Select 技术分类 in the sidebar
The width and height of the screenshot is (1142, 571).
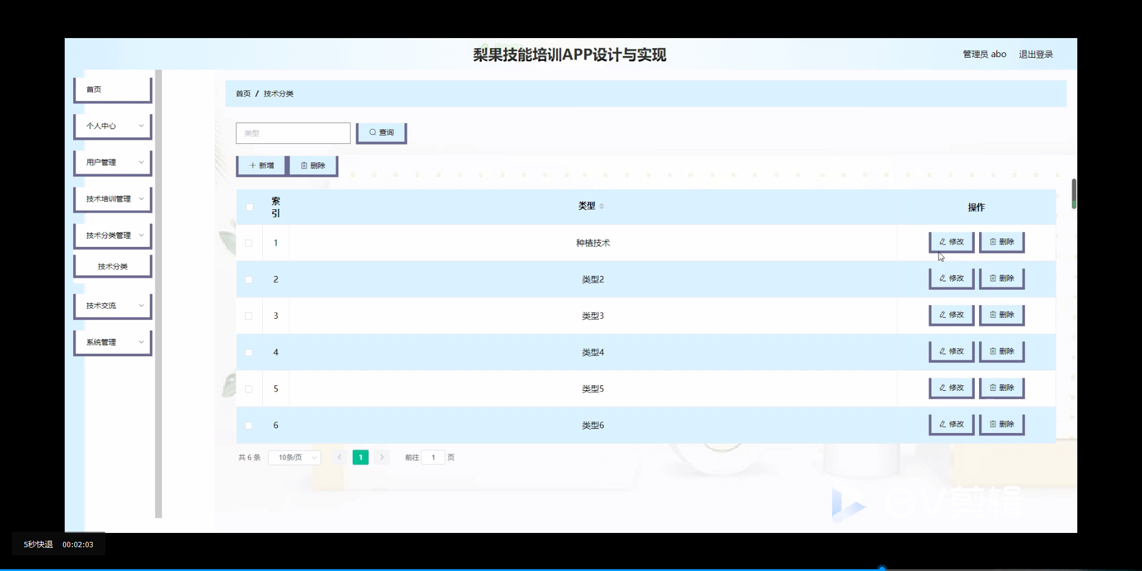112,266
